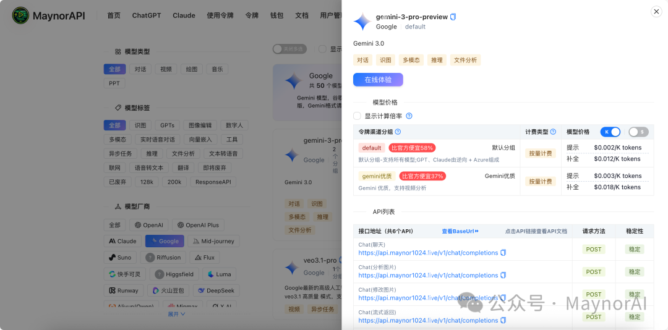Screen dimensions: 668x330
Task: Open the 查看BaseUrl link
Action: coord(460,231)
